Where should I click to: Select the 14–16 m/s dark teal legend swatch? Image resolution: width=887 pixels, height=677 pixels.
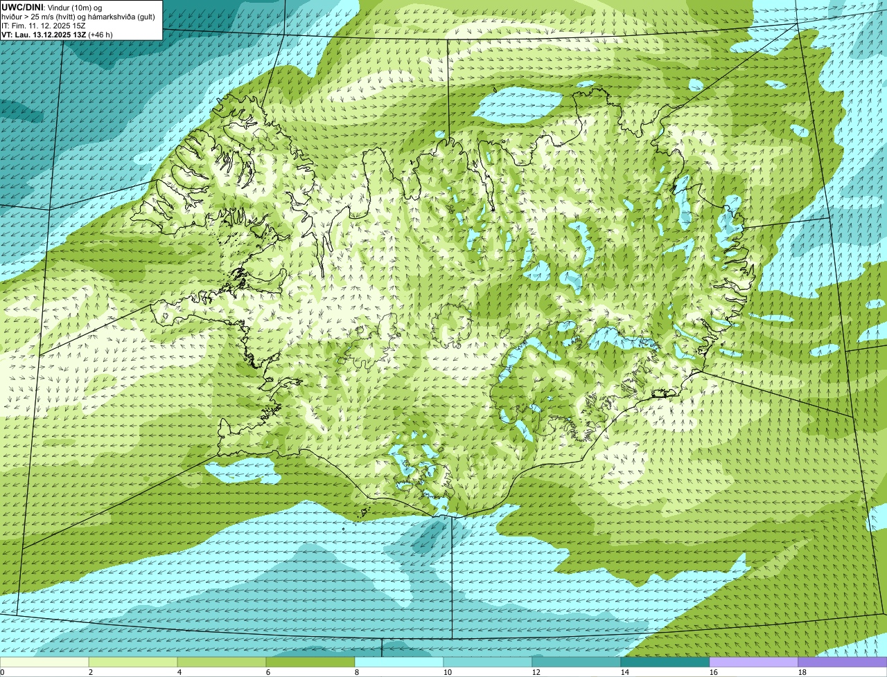(x=665, y=662)
